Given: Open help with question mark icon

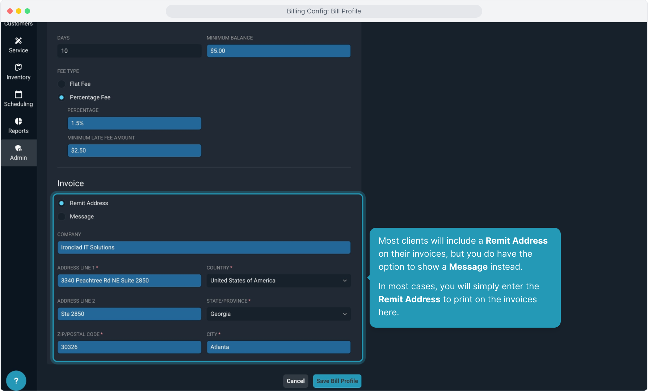Looking at the screenshot, I should (x=16, y=381).
